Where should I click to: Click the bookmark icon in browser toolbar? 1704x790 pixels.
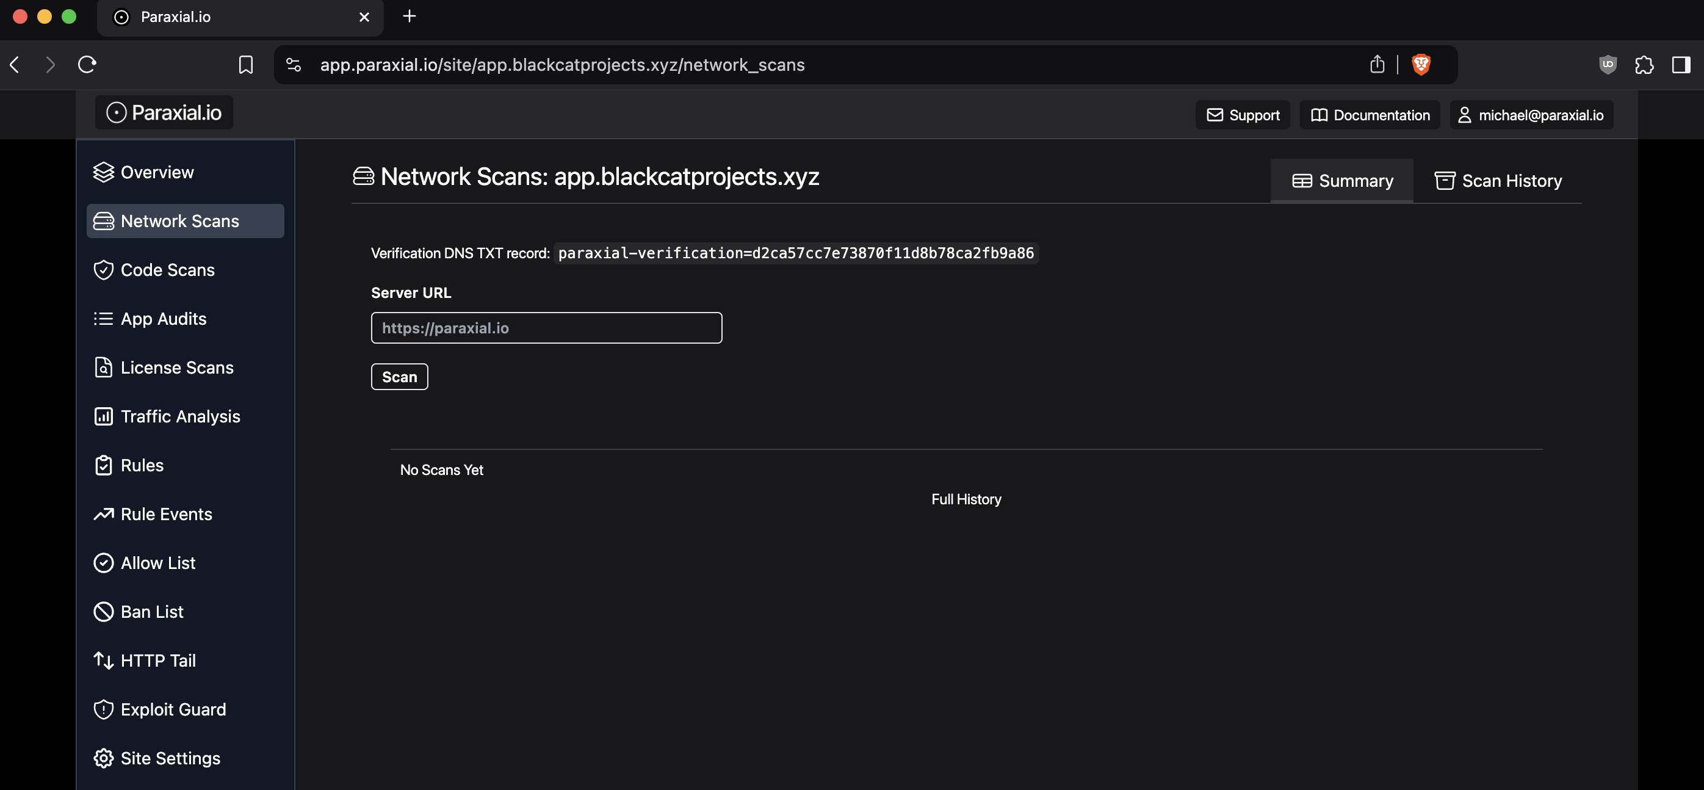(245, 65)
